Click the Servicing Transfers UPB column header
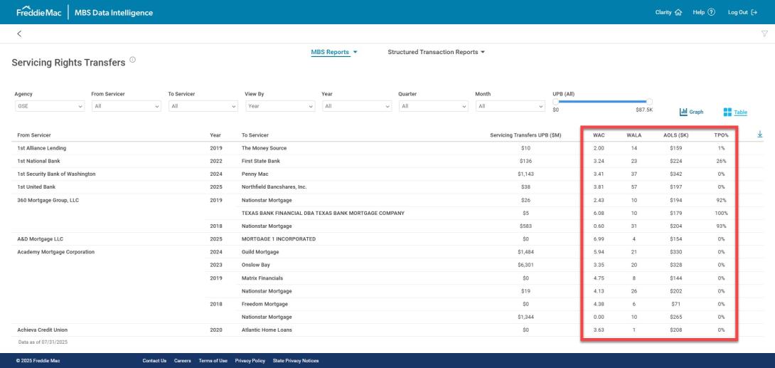Screen dimensions: 775x368 pos(525,135)
